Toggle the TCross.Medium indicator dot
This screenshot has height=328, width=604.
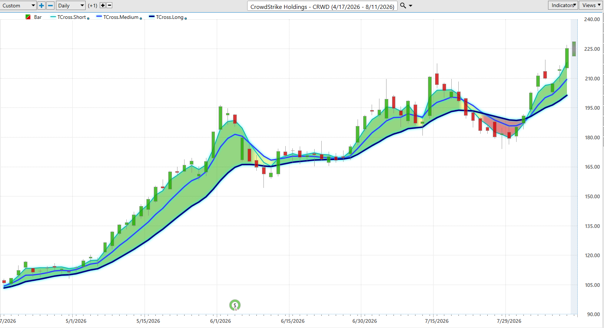click(141, 19)
